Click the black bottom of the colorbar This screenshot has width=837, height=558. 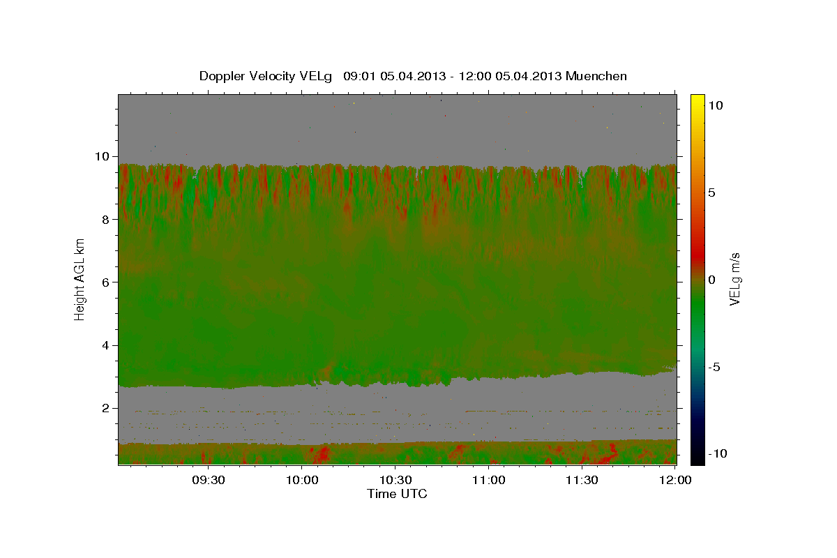pos(697,457)
